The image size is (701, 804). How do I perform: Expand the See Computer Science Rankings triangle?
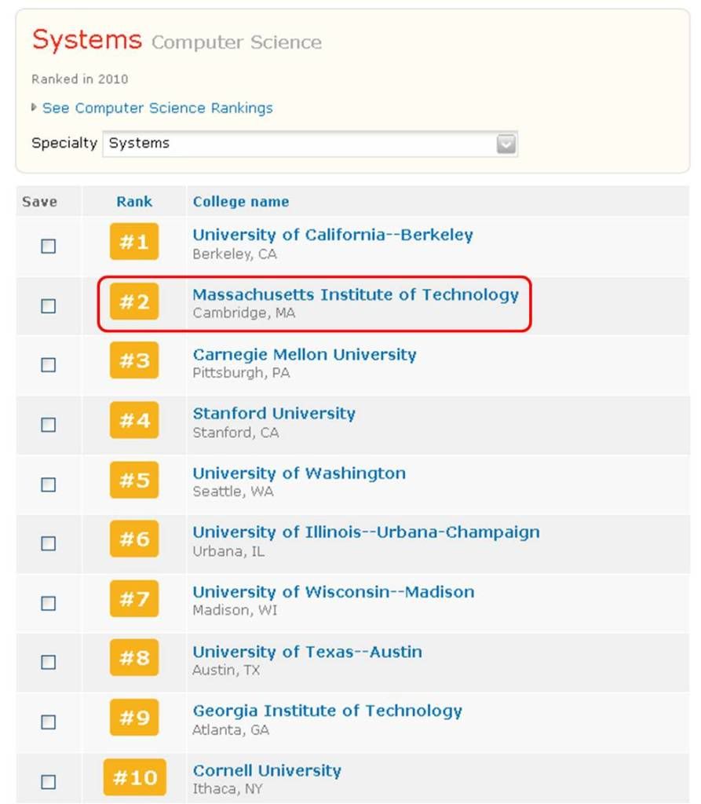point(34,108)
